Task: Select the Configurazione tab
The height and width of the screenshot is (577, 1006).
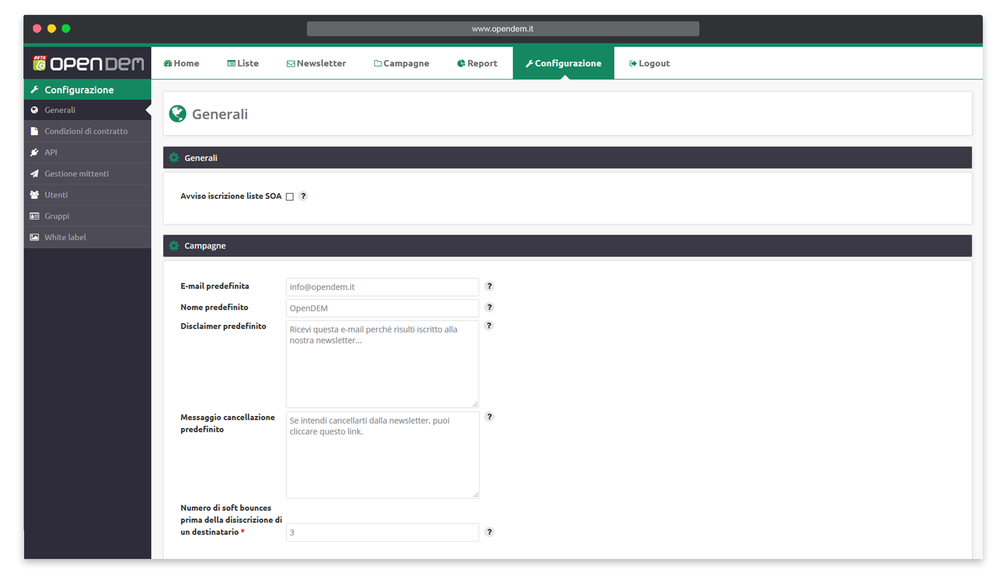Action: click(x=563, y=63)
